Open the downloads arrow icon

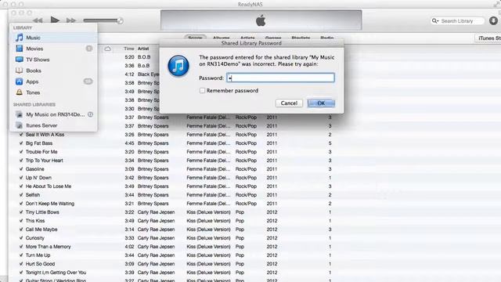493,21
